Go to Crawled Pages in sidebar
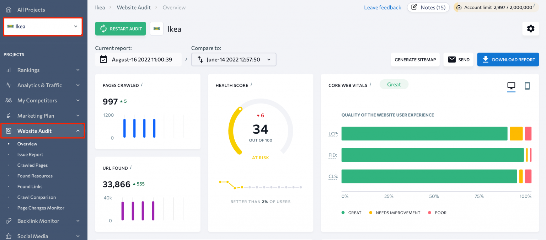This screenshot has width=546, height=240. coord(32,165)
